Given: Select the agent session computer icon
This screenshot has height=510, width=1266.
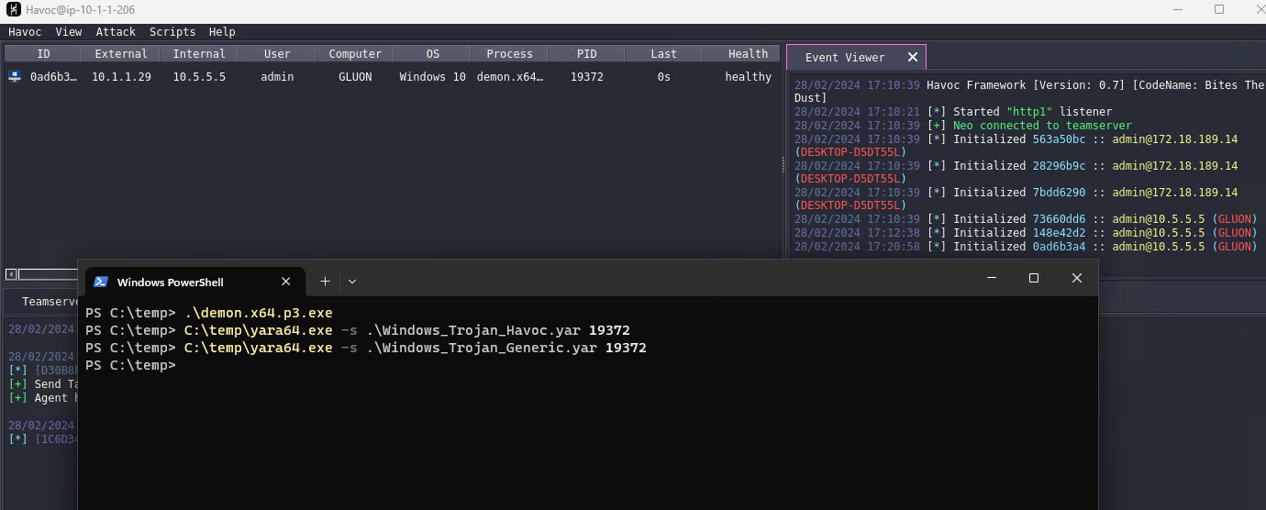Looking at the screenshot, I should [x=15, y=77].
